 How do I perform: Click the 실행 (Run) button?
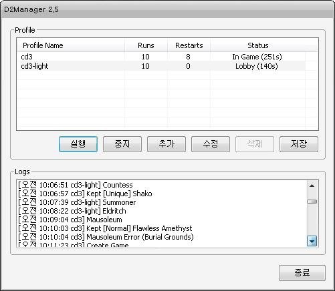click(78, 144)
